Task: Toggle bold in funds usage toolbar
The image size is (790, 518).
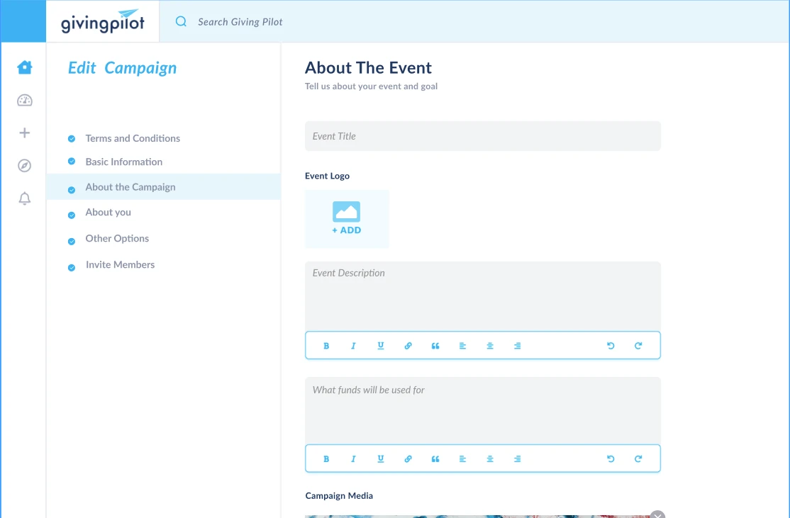Action: tap(326, 459)
